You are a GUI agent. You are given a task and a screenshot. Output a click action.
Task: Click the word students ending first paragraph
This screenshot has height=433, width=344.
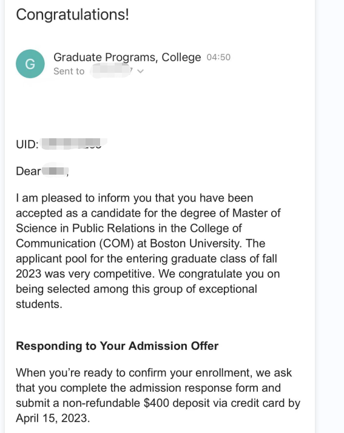click(x=39, y=304)
